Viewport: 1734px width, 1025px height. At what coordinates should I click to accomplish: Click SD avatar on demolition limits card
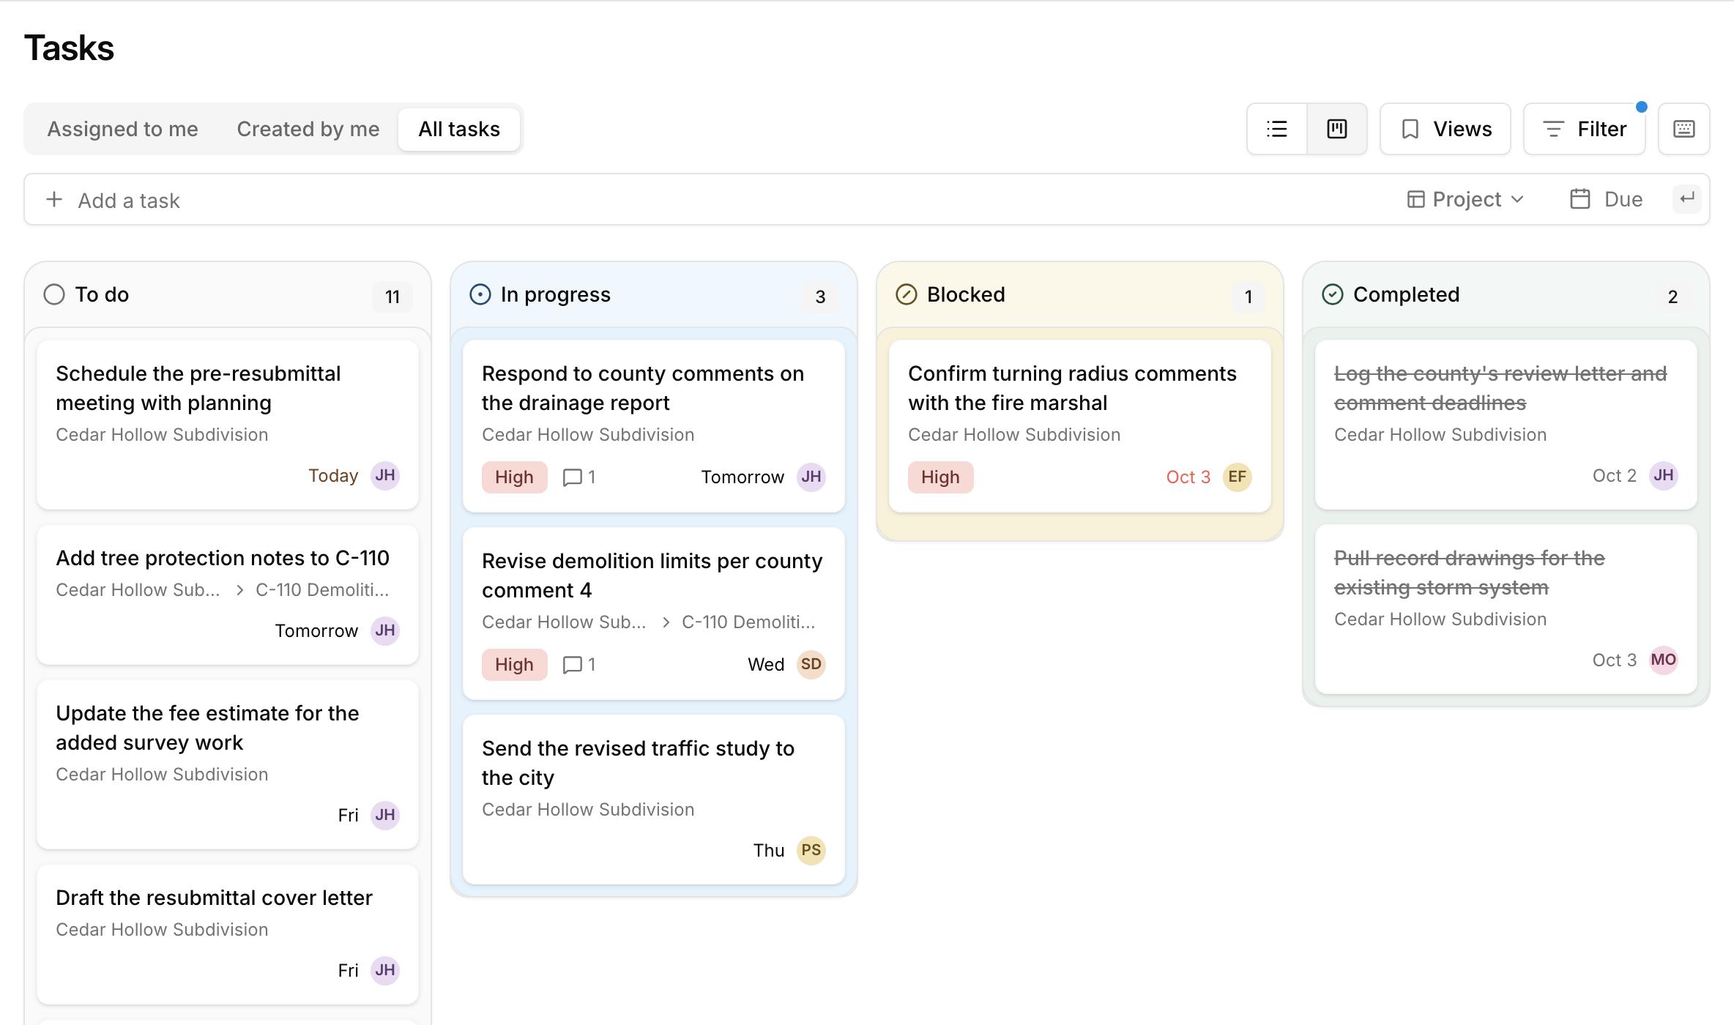click(x=811, y=664)
